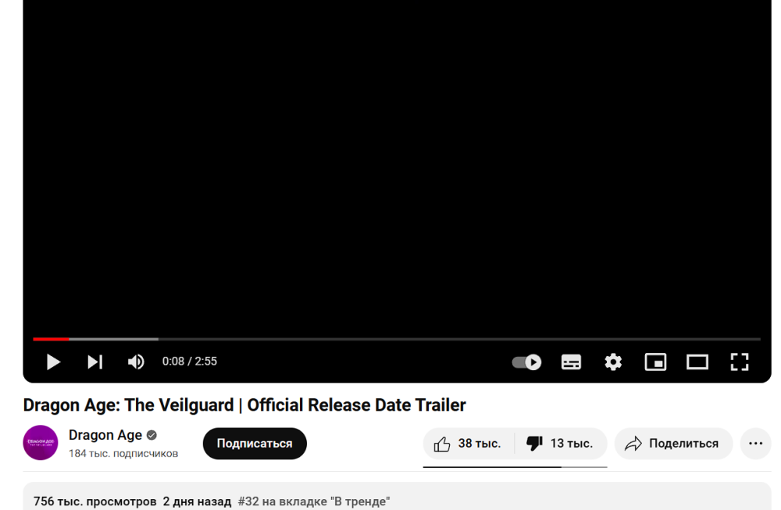
Task: Turn on subtitles with the captions icon
Action: (571, 362)
